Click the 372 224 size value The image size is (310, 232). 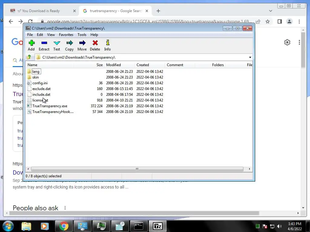coord(97,106)
